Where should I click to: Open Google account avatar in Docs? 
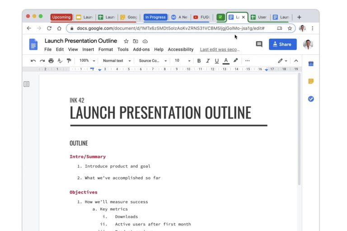coord(308,44)
